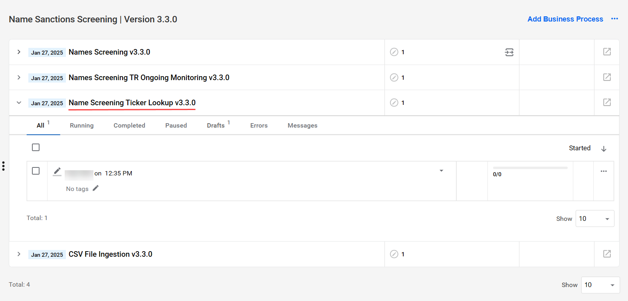This screenshot has height=301, width=628.
Task: Click the page title Name Sanctions Screening | Version 3.3.0
Action: pyautogui.click(x=93, y=19)
